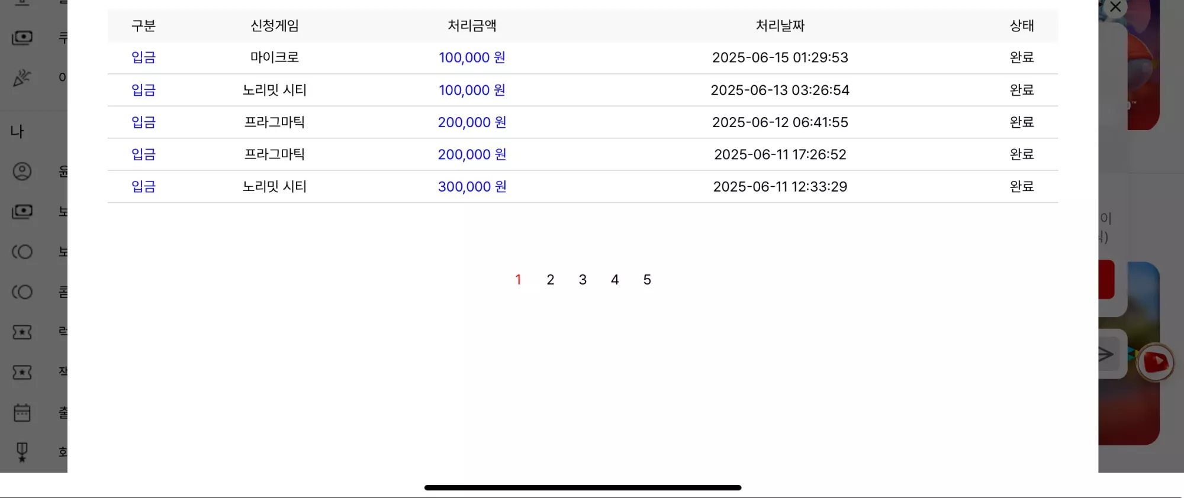Screen dimensions: 1184x498
Task: Jump to page 4 of results
Action: point(615,280)
